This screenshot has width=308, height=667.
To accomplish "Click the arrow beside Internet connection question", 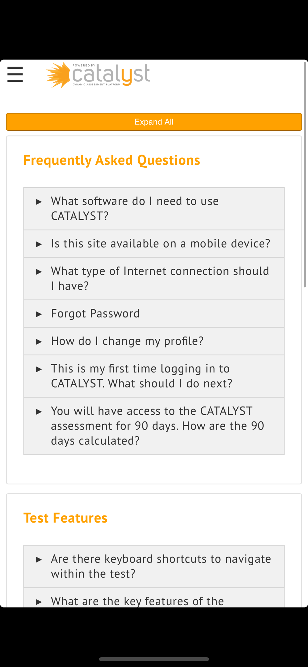I will 39,272.
